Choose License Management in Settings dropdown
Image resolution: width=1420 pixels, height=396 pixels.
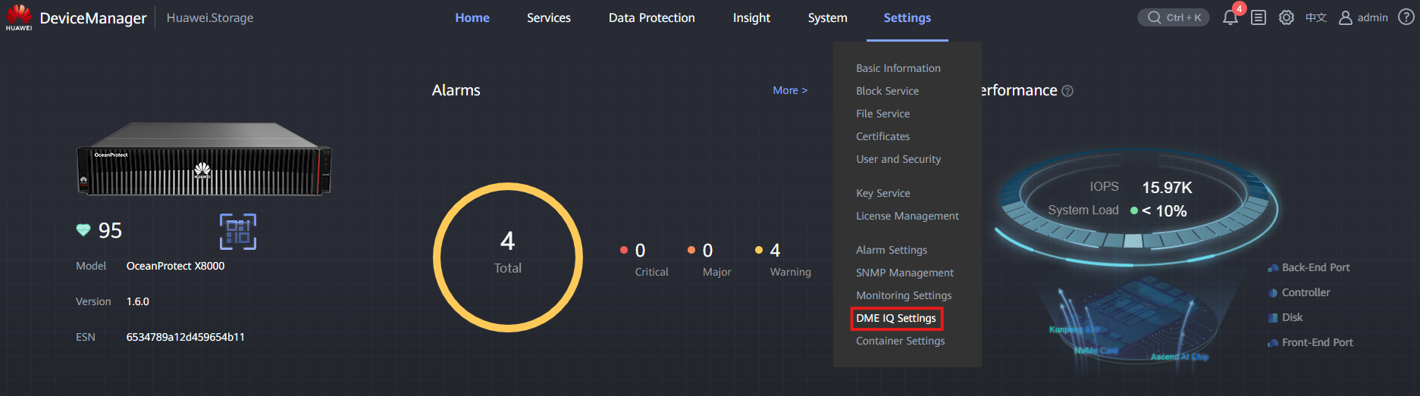[907, 216]
